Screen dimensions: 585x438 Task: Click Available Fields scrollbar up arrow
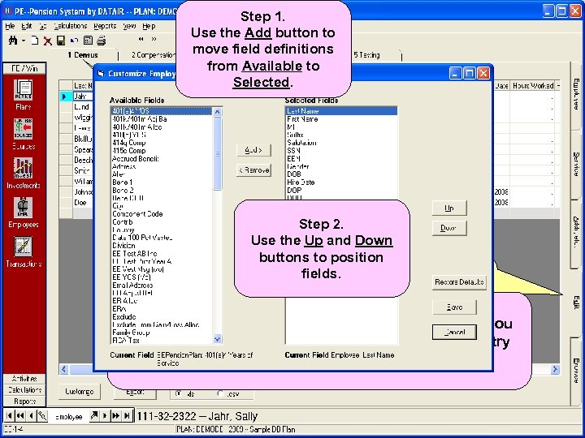click(x=217, y=111)
